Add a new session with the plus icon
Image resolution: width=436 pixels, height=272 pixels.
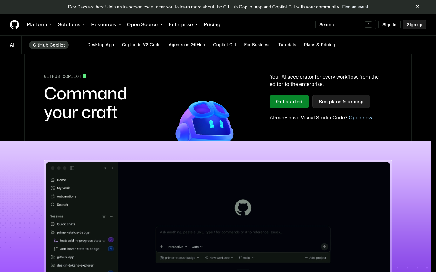pyautogui.click(x=111, y=216)
